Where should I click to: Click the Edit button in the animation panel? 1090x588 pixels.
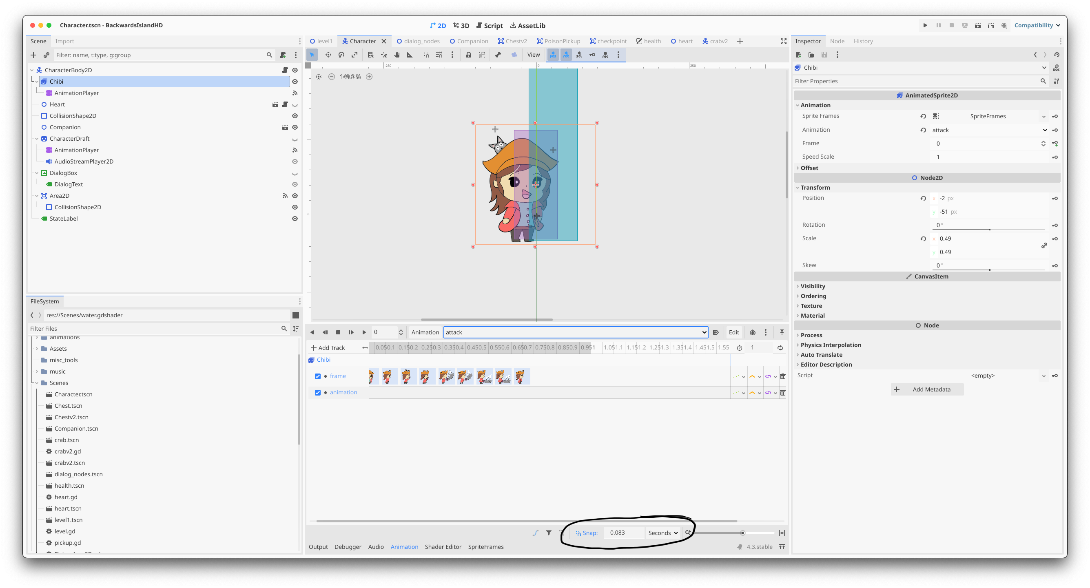[x=734, y=332]
